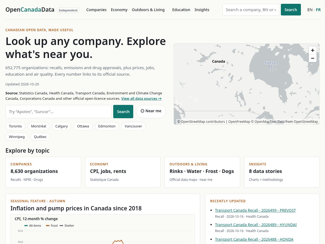Toggle the Food legend series

[x=52, y=226]
